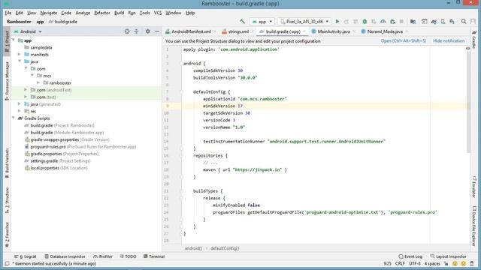Collapse the java folder node

[20, 61]
